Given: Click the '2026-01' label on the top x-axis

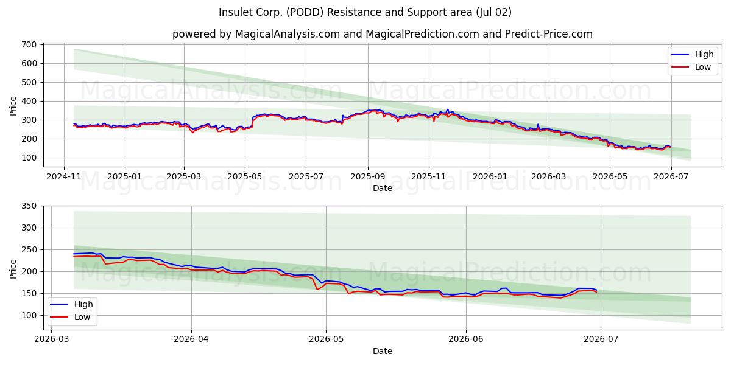Looking at the screenshot, I should pyautogui.click(x=489, y=177).
